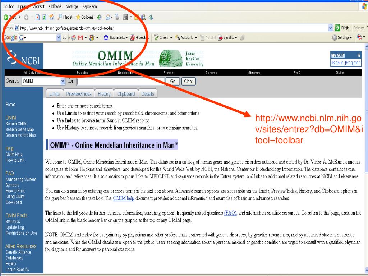Screen dimensions: 368x276
Task: Open the Google search box dropdown
Action: [x=59, y=37]
